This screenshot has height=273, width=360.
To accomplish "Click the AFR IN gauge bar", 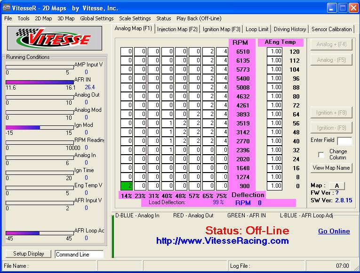I will click(40, 82).
